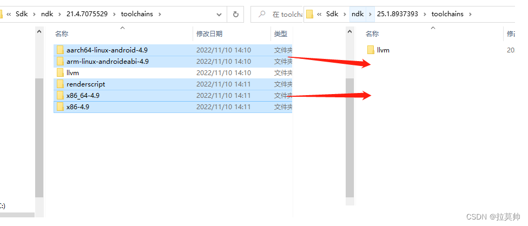Screen dimensions: 528x226
Task: Expand chevron after 25.1.8937393 in address bar
Action: tap(425, 14)
